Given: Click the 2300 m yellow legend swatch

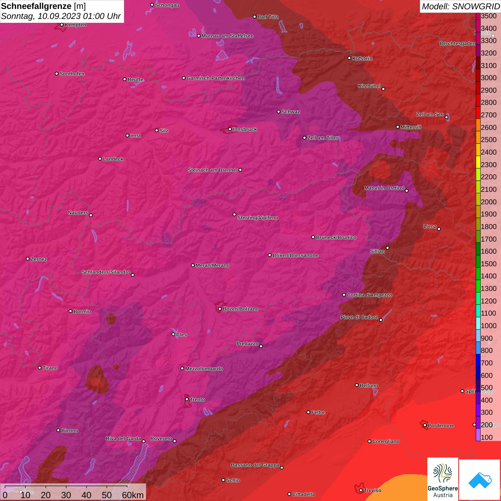Looking at the screenshot, I should click(x=478, y=162).
